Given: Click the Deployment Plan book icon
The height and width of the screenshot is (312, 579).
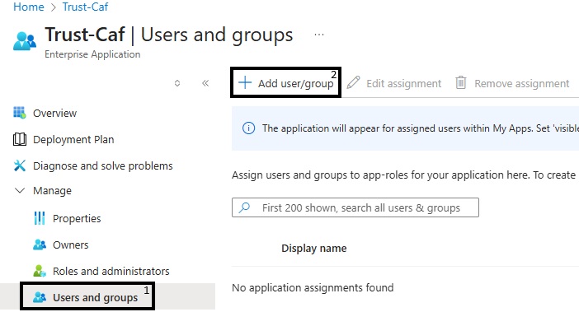Looking at the screenshot, I should tap(20, 140).
